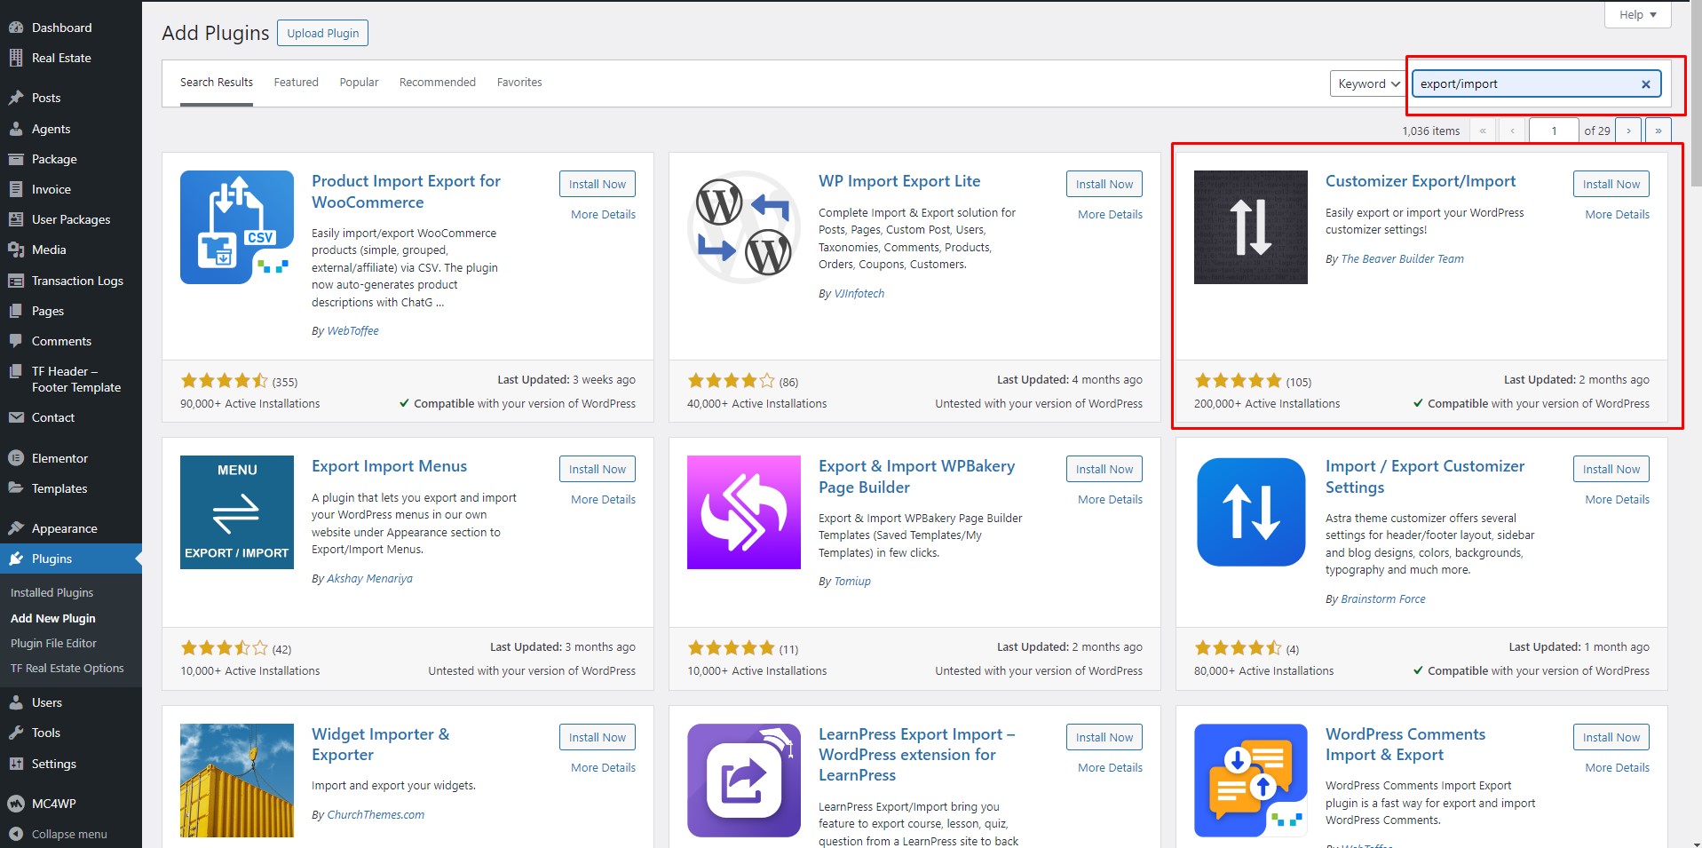
Task: Open the Dashboard menu icon
Action: tap(16, 28)
